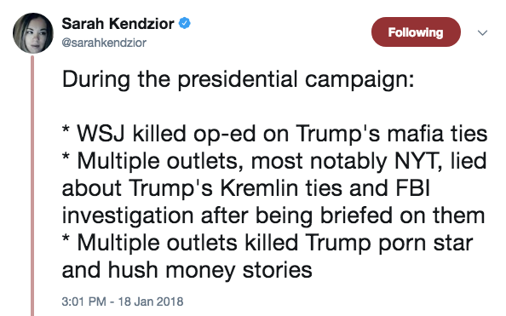
Task: Click the 'and hush money stories' line
Action: 187,270
